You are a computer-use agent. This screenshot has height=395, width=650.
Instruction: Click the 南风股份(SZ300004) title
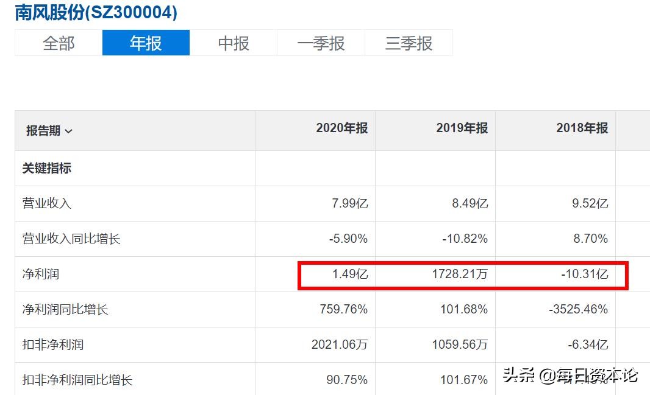click(96, 12)
